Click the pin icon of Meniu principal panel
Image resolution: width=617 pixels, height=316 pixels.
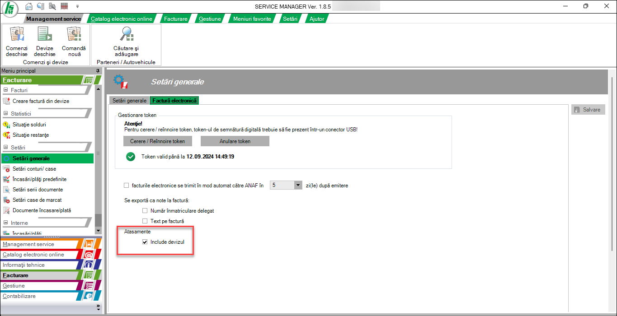(98, 71)
